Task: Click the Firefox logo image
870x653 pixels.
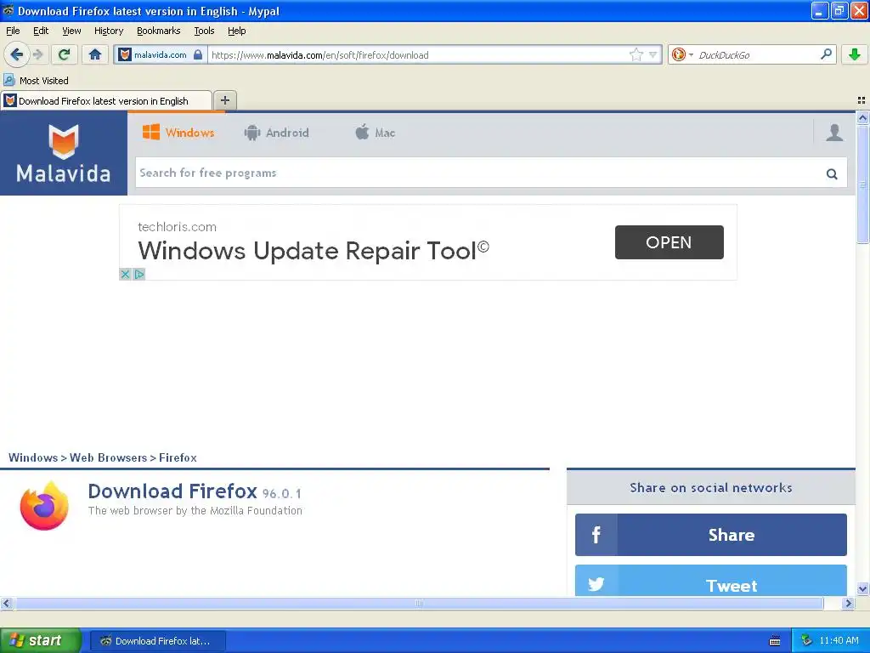Action: pos(44,506)
